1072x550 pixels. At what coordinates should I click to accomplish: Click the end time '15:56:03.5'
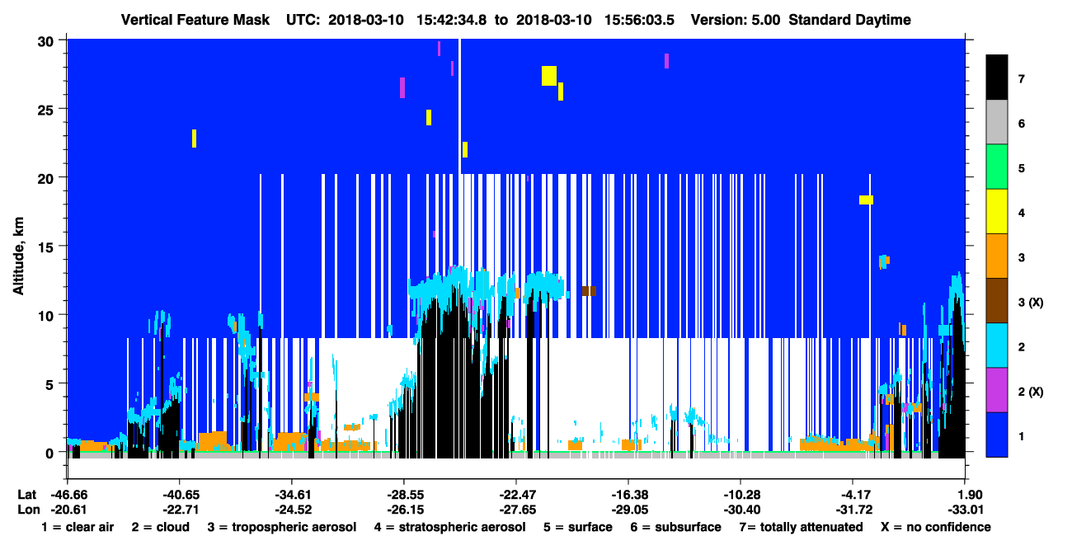pos(640,20)
